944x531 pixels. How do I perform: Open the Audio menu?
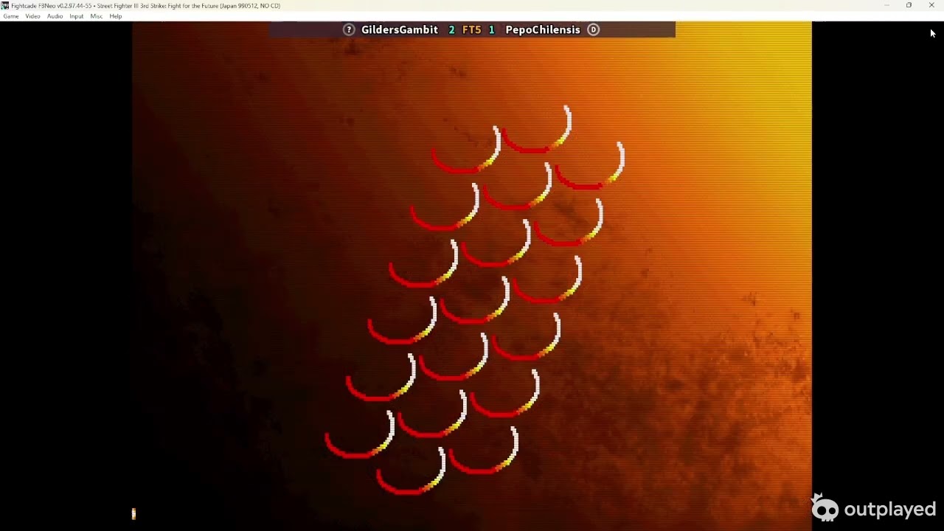pos(55,16)
